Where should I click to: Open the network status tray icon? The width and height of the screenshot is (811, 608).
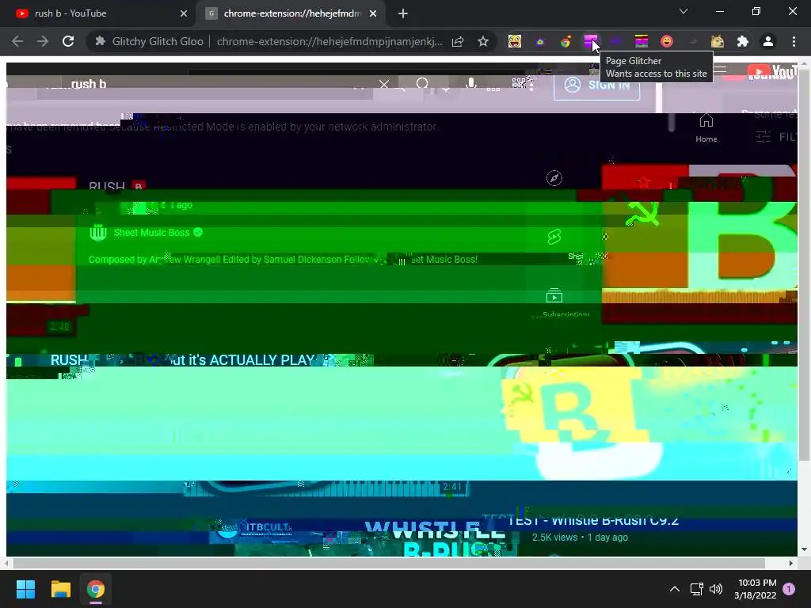(696, 589)
